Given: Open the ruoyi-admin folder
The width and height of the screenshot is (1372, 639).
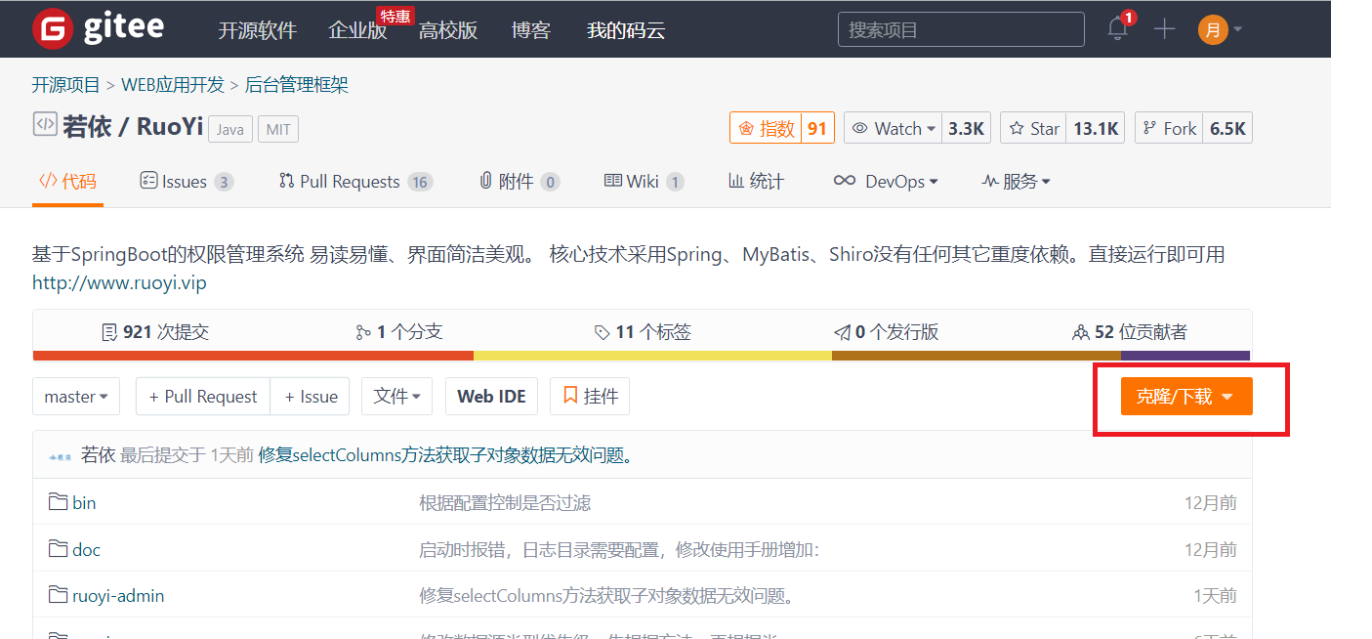Looking at the screenshot, I should pyautogui.click(x=118, y=595).
